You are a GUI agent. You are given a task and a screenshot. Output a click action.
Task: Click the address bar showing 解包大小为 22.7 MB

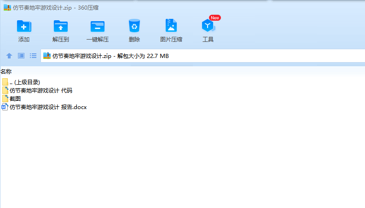click(x=203, y=56)
